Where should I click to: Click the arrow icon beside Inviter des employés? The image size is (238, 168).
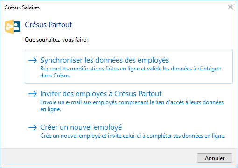point(33,94)
